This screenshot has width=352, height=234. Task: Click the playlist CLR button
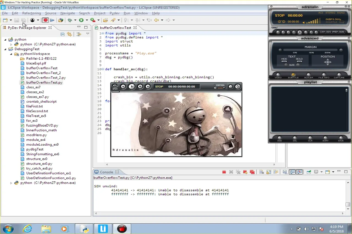[x=310, y=138]
